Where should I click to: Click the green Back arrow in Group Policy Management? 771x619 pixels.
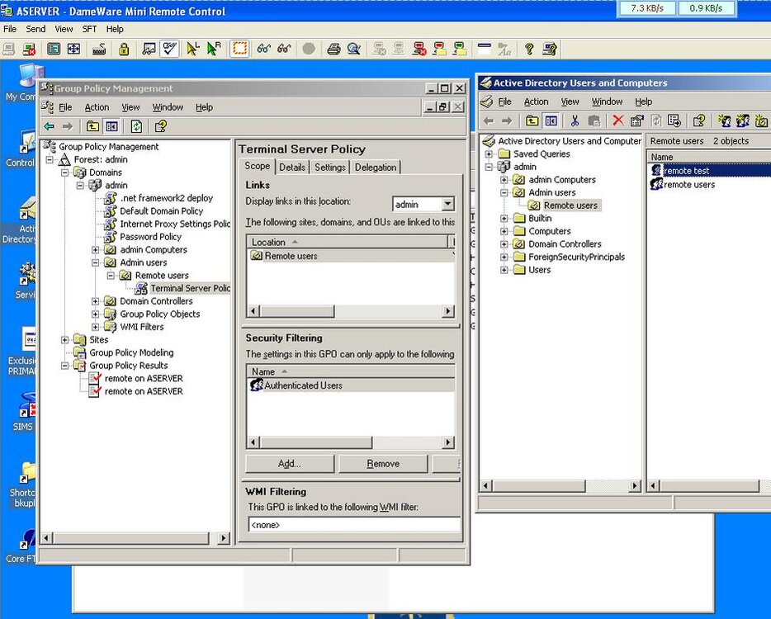coord(50,126)
